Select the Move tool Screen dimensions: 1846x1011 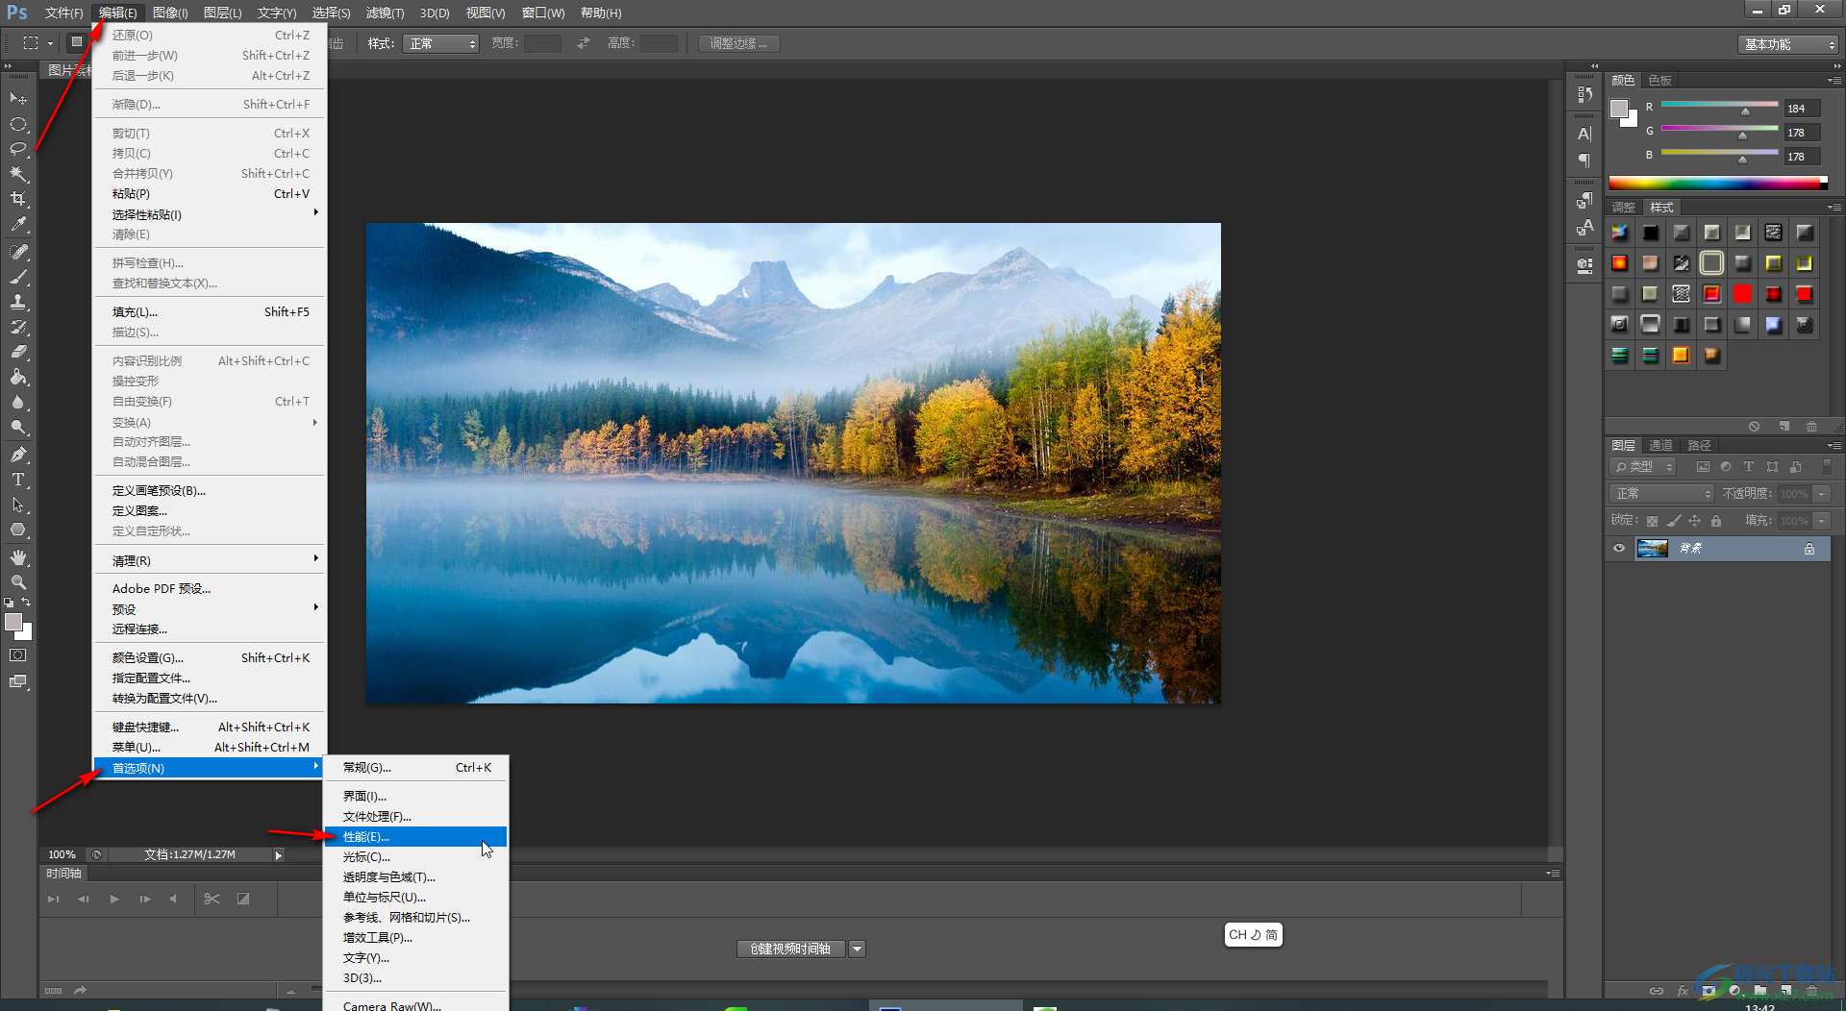[18, 99]
